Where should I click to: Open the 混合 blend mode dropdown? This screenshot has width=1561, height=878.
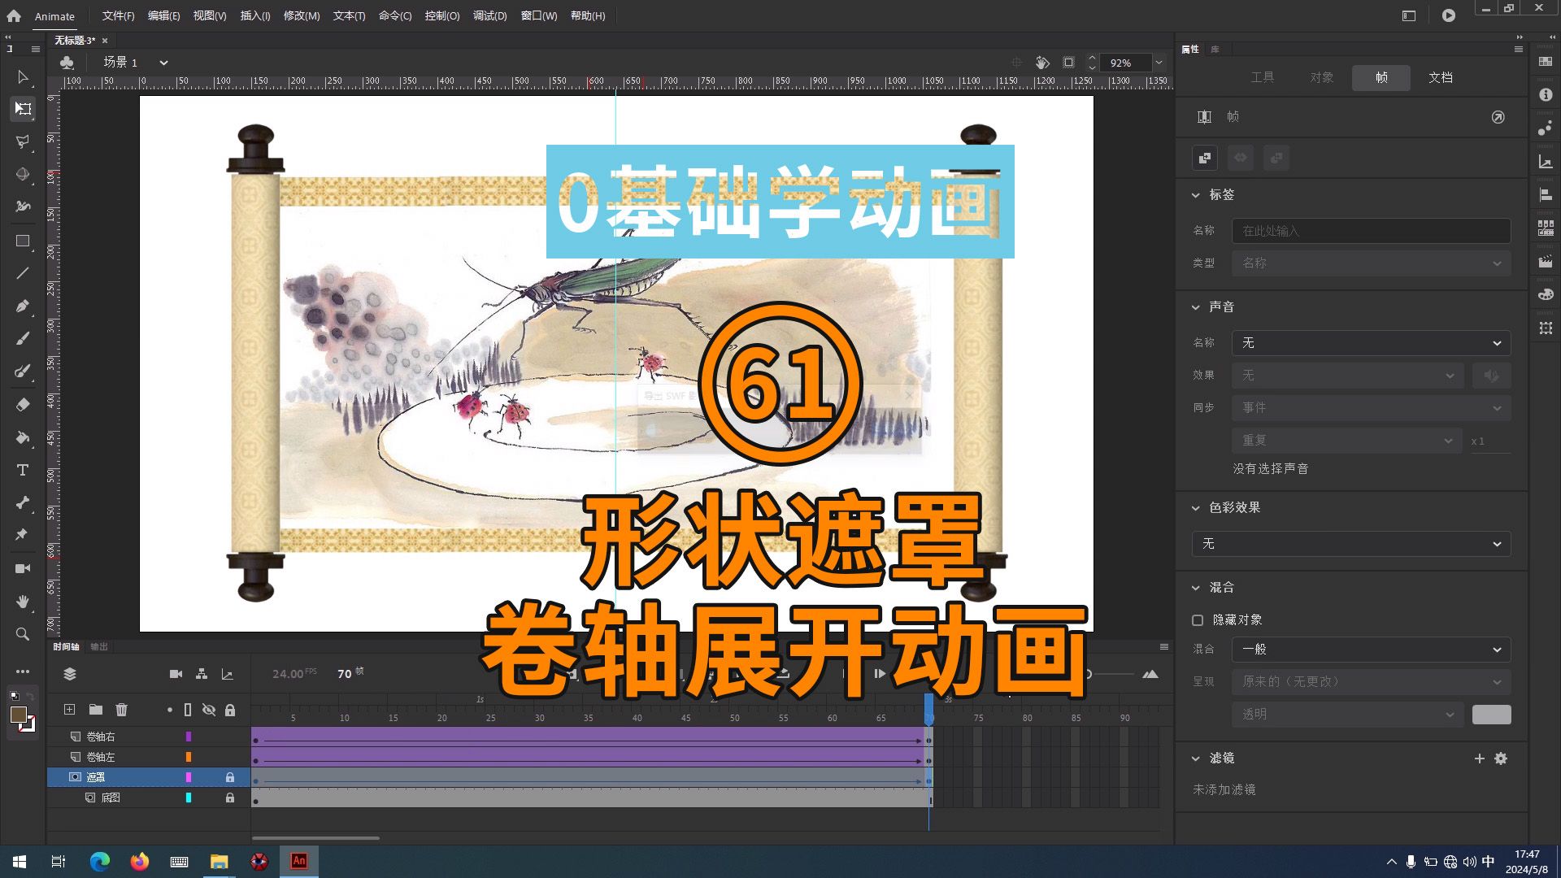tap(1370, 650)
